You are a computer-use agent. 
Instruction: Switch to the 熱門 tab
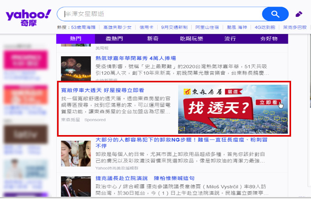coord(75,39)
